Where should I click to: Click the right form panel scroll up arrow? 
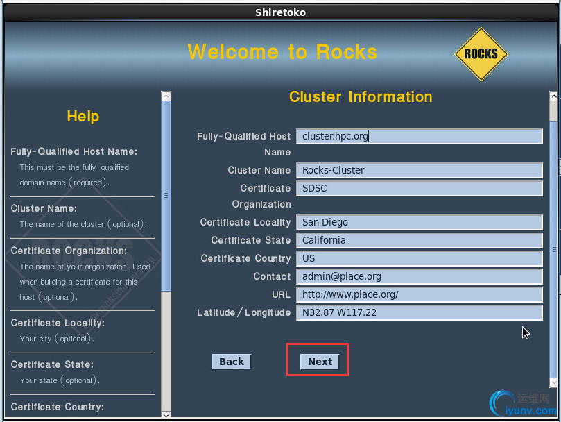click(x=553, y=96)
